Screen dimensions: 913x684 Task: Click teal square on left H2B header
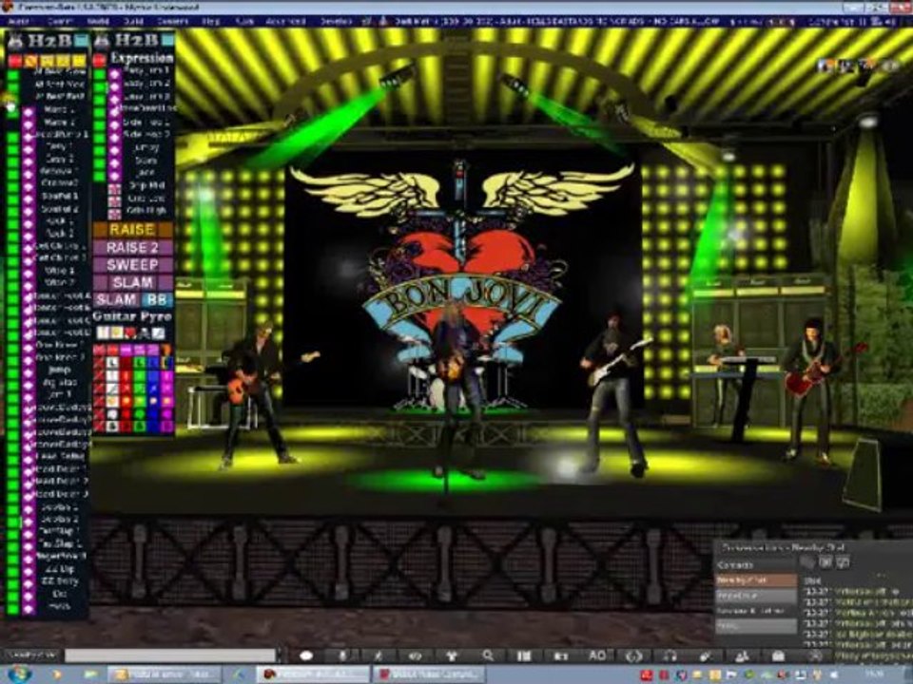tap(82, 41)
